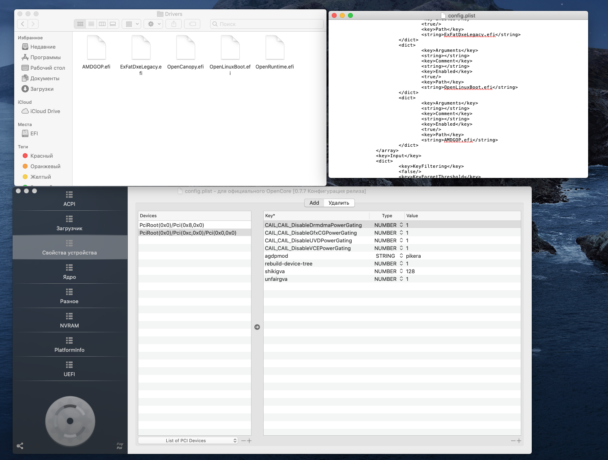Click the agdpmod key cell

coord(316,256)
